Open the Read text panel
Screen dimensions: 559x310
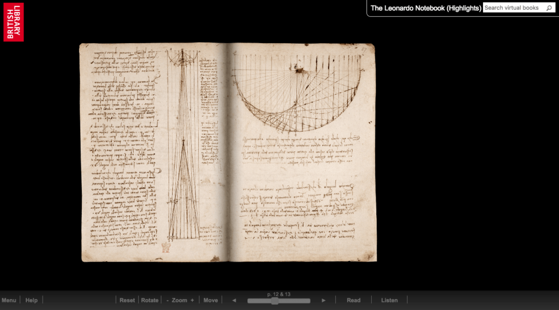pos(354,300)
